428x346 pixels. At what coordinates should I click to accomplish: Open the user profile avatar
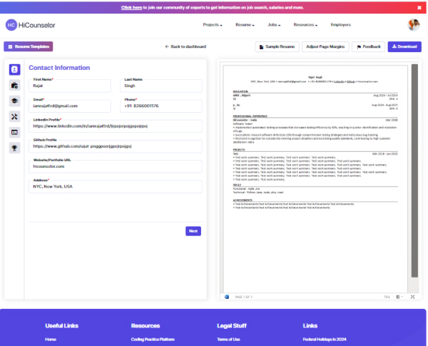click(414, 25)
